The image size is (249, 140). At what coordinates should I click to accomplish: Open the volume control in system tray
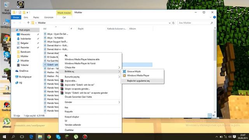point(230,136)
